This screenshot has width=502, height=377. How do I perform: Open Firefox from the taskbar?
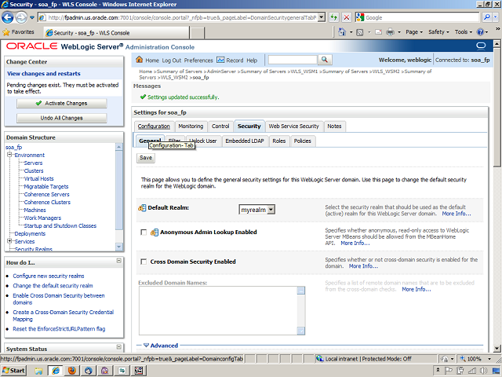coord(71,370)
